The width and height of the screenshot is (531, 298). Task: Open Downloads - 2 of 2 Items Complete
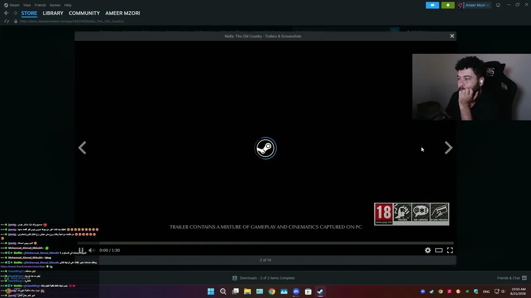pos(263,278)
